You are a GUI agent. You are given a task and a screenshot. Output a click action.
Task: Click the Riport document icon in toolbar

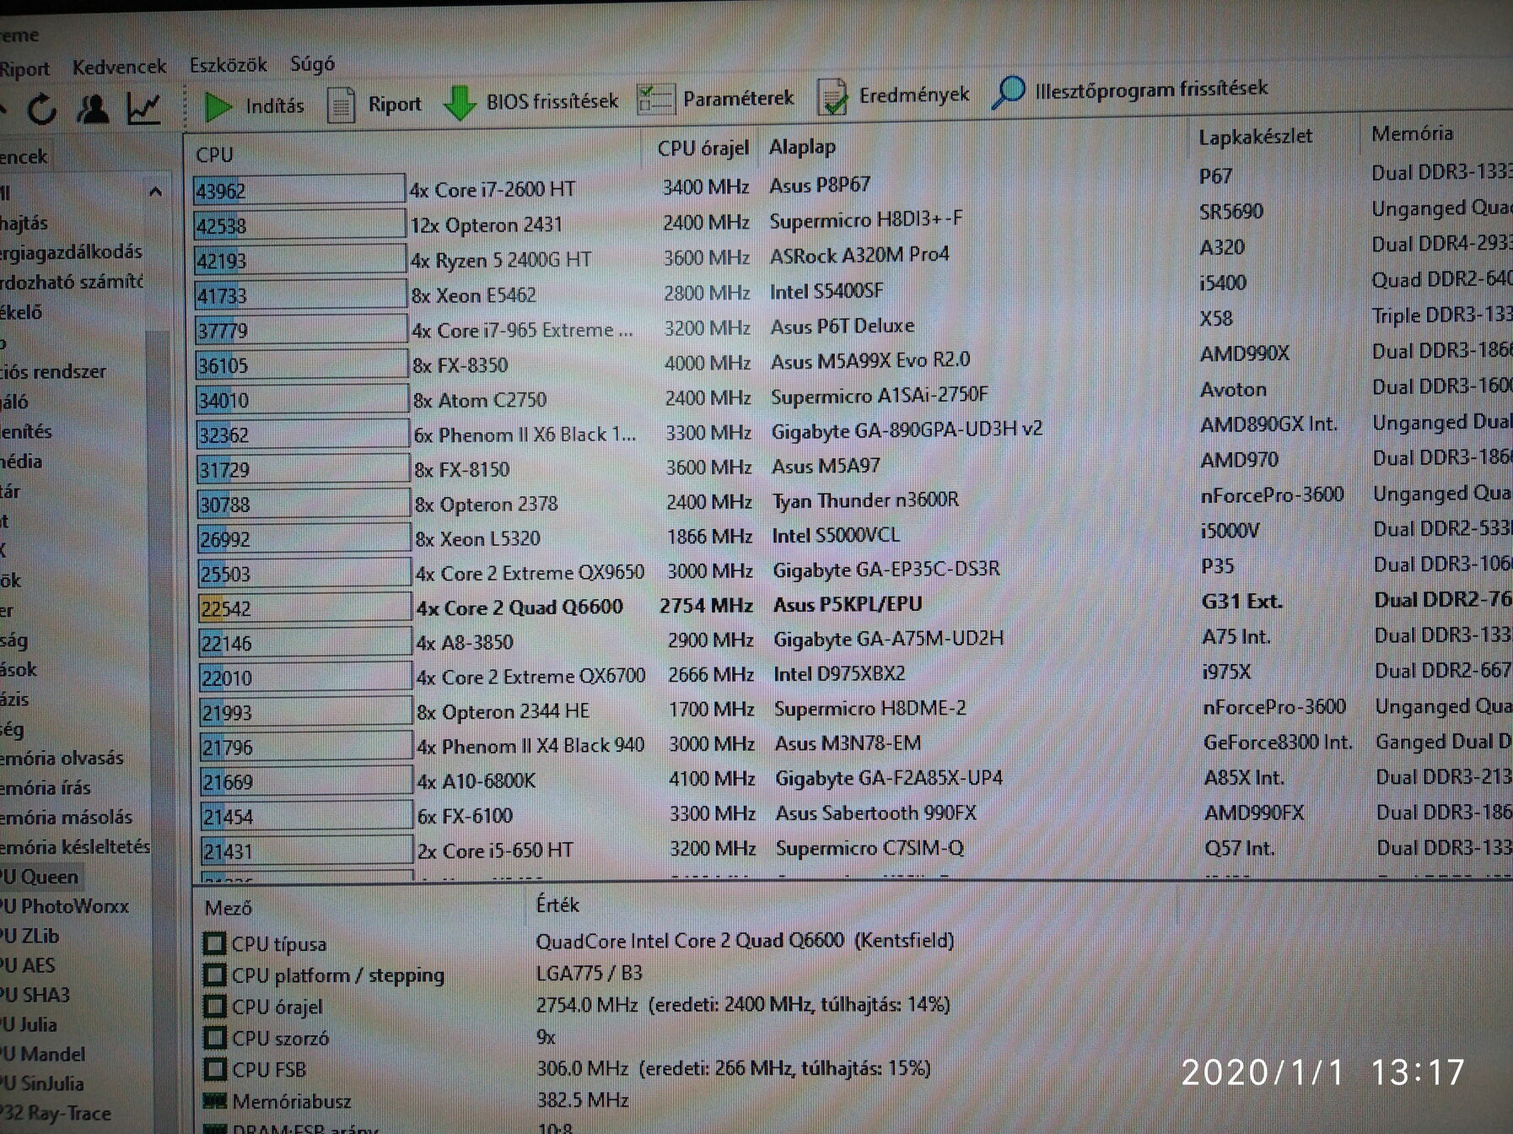tap(341, 105)
